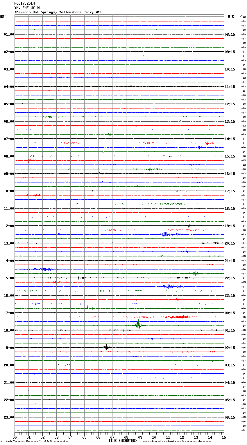Click the black waveform burst on the 19:00 trace
Viewport: 247px width, 445px height.
pos(107,347)
